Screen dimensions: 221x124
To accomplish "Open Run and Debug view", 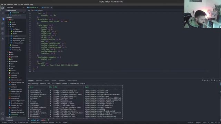I will [3, 23].
